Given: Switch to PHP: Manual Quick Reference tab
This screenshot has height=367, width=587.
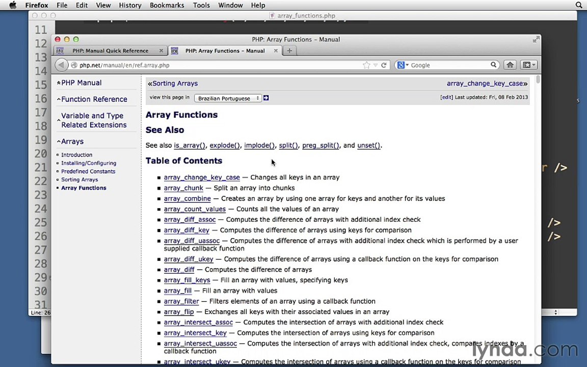Looking at the screenshot, I should point(110,50).
